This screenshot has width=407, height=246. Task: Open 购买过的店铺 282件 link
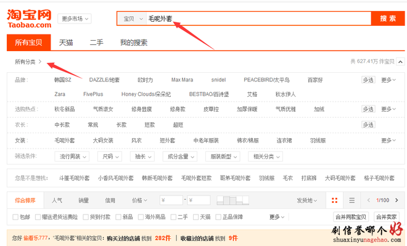click(x=139, y=238)
